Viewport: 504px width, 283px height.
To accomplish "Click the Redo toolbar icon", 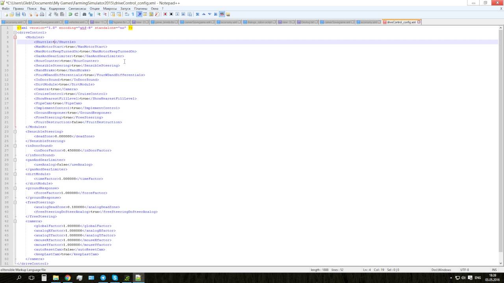I will (x=76, y=14).
